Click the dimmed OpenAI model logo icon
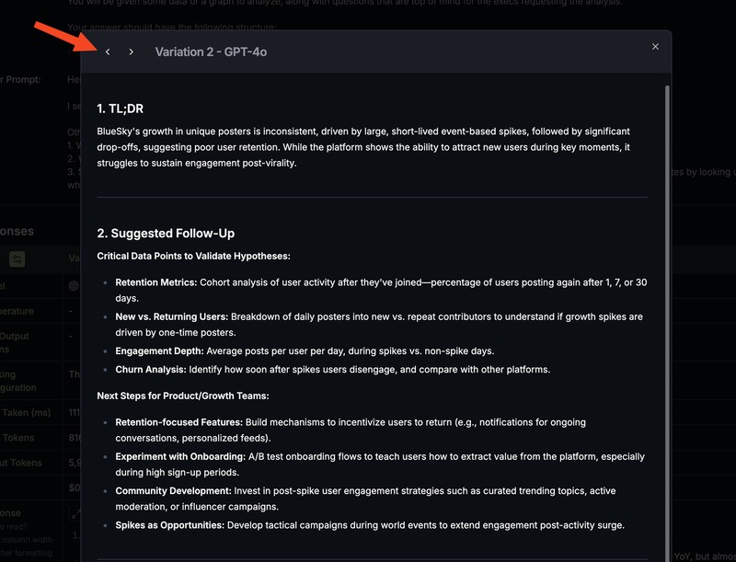The height and width of the screenshot is (562, 736). pos(74,285)
